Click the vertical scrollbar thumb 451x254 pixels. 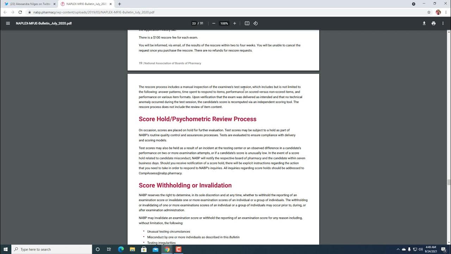tap(449, 182)
